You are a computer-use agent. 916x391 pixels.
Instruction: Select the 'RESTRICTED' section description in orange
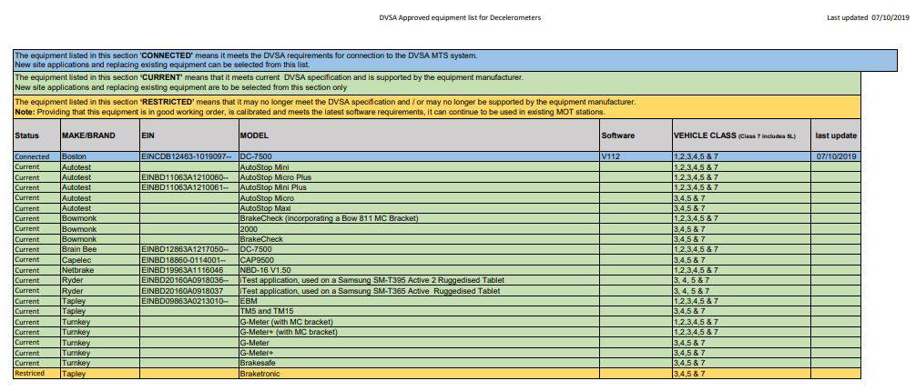tap(437, 106)
